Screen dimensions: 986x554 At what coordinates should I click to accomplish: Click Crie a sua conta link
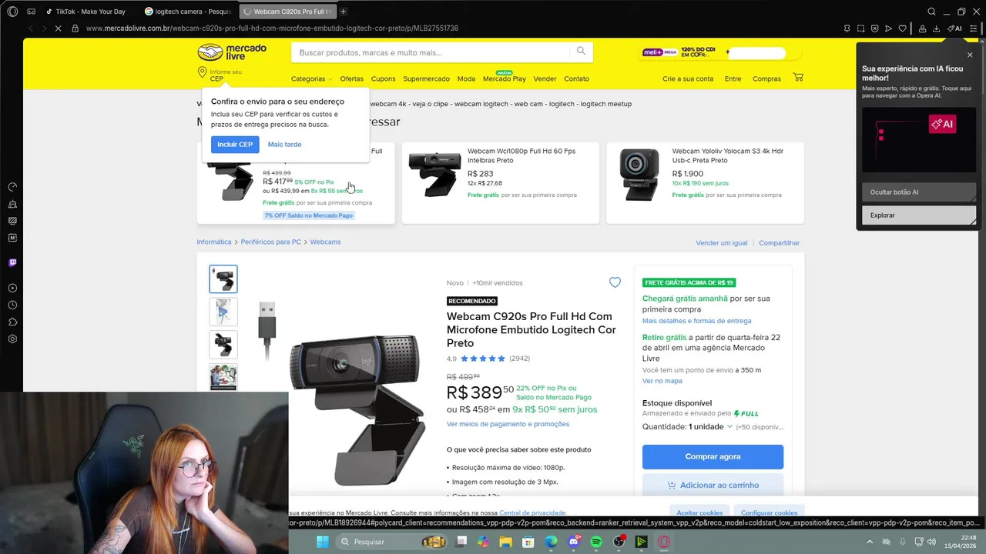[x=688, y=78]
